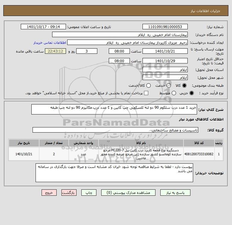Click the remaining time 22:43:12 field

click(55, 51)
